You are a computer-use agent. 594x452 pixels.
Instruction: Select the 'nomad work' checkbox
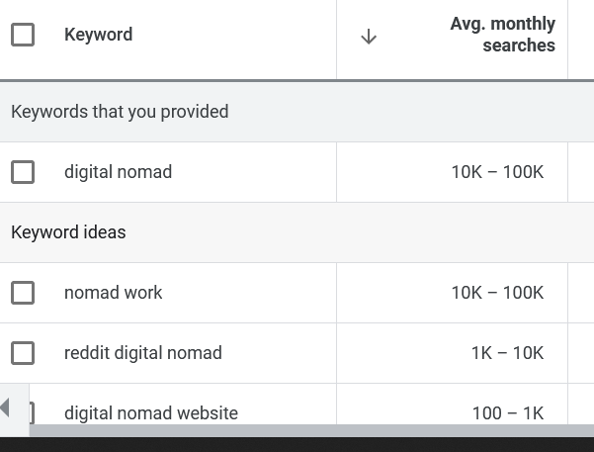pos(22,293)
